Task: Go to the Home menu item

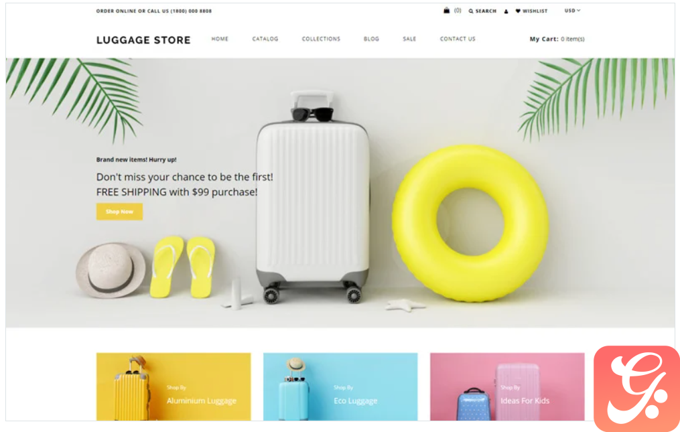Action: click(220, 39)
